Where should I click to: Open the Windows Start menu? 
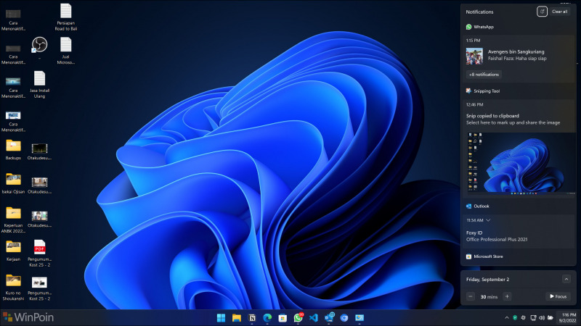tap(221, 317)
